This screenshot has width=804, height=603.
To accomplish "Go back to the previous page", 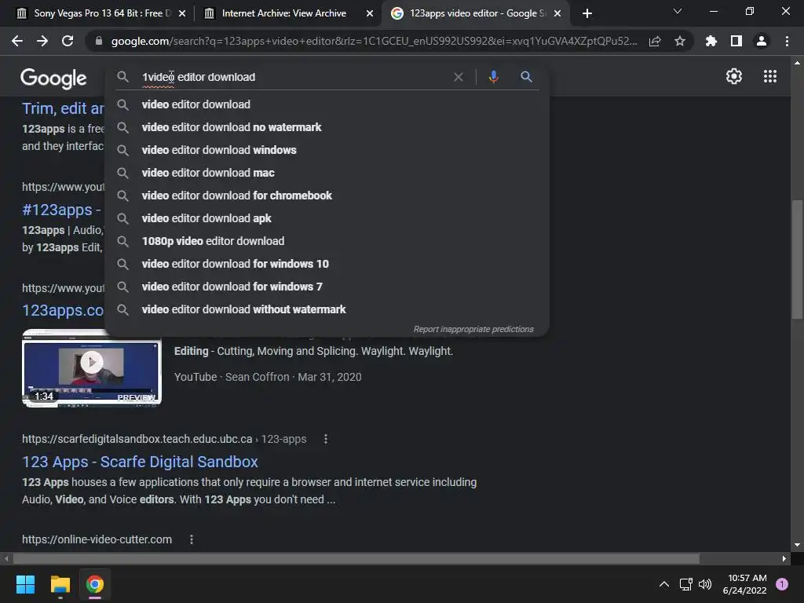I will click(17, 41).
